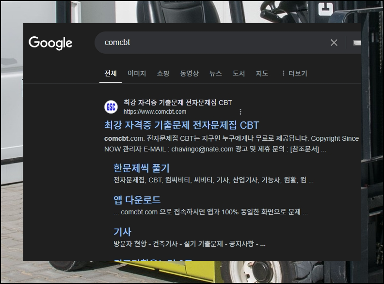The height and width of the screenshot is (284, 384).
Task: Select the 전체 tab
Action: coord(111,74)
